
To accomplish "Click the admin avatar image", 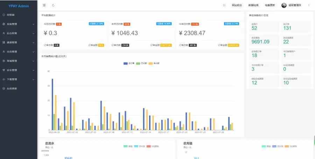I will (284, 5).
